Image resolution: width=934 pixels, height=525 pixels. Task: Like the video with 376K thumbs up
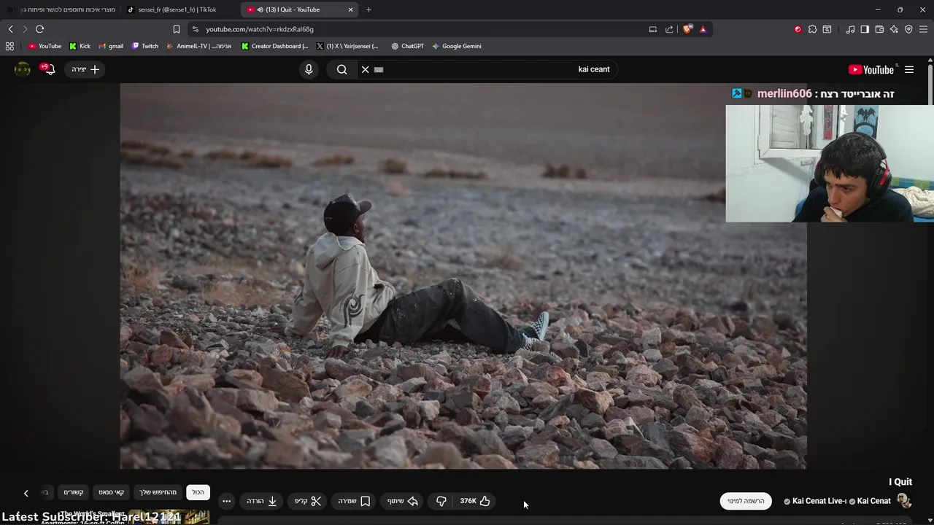pos(475,501)
